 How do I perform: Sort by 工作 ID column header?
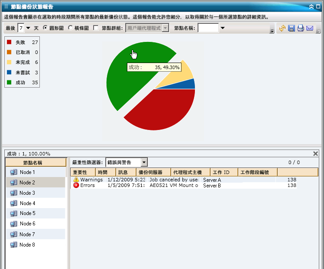[224, 172]
